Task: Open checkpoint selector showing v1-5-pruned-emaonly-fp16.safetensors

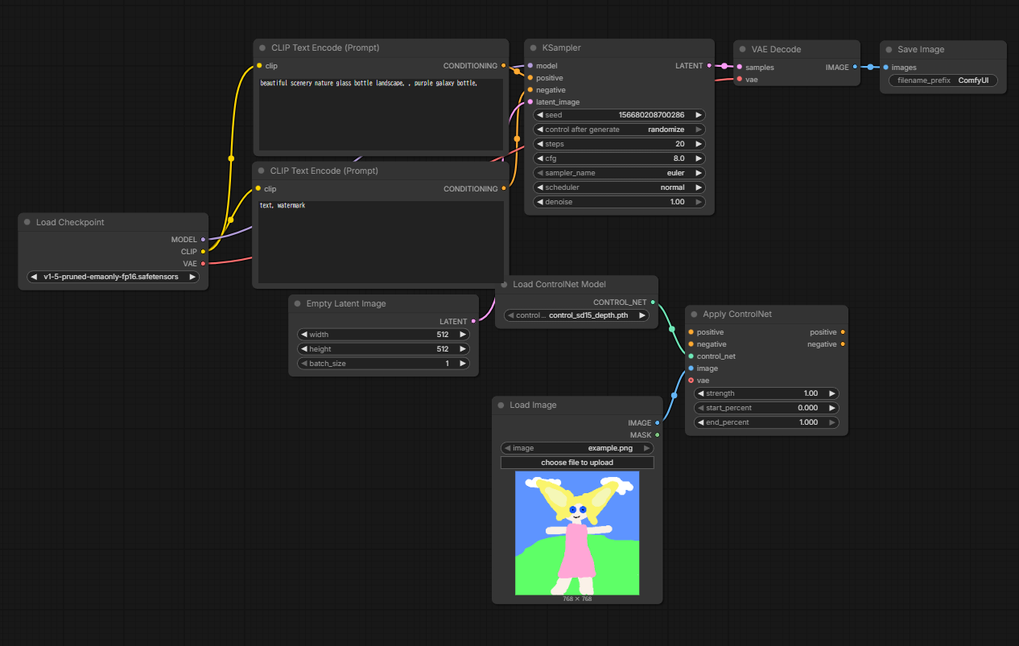Action: tap(113, 277)
